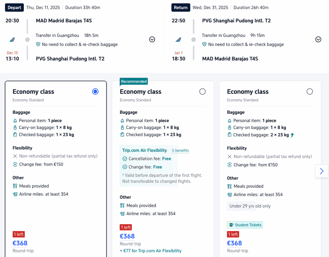
Task: Click the airline logo on the departing flight
Action: coord(12,40)
